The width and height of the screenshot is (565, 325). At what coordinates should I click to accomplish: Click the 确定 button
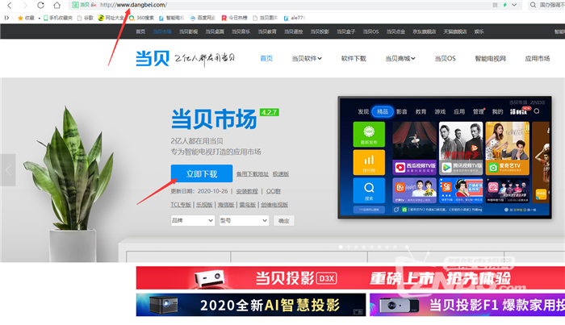click(x=284, y=220)
